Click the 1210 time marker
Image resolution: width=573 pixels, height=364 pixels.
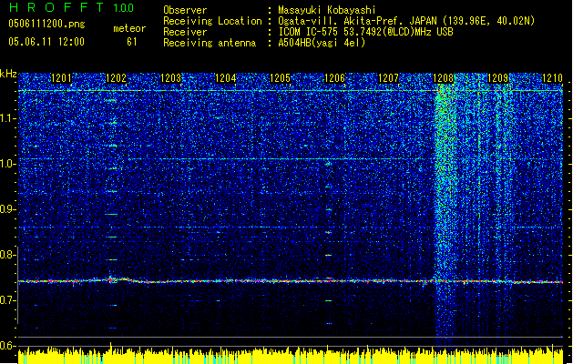[553, 78]
